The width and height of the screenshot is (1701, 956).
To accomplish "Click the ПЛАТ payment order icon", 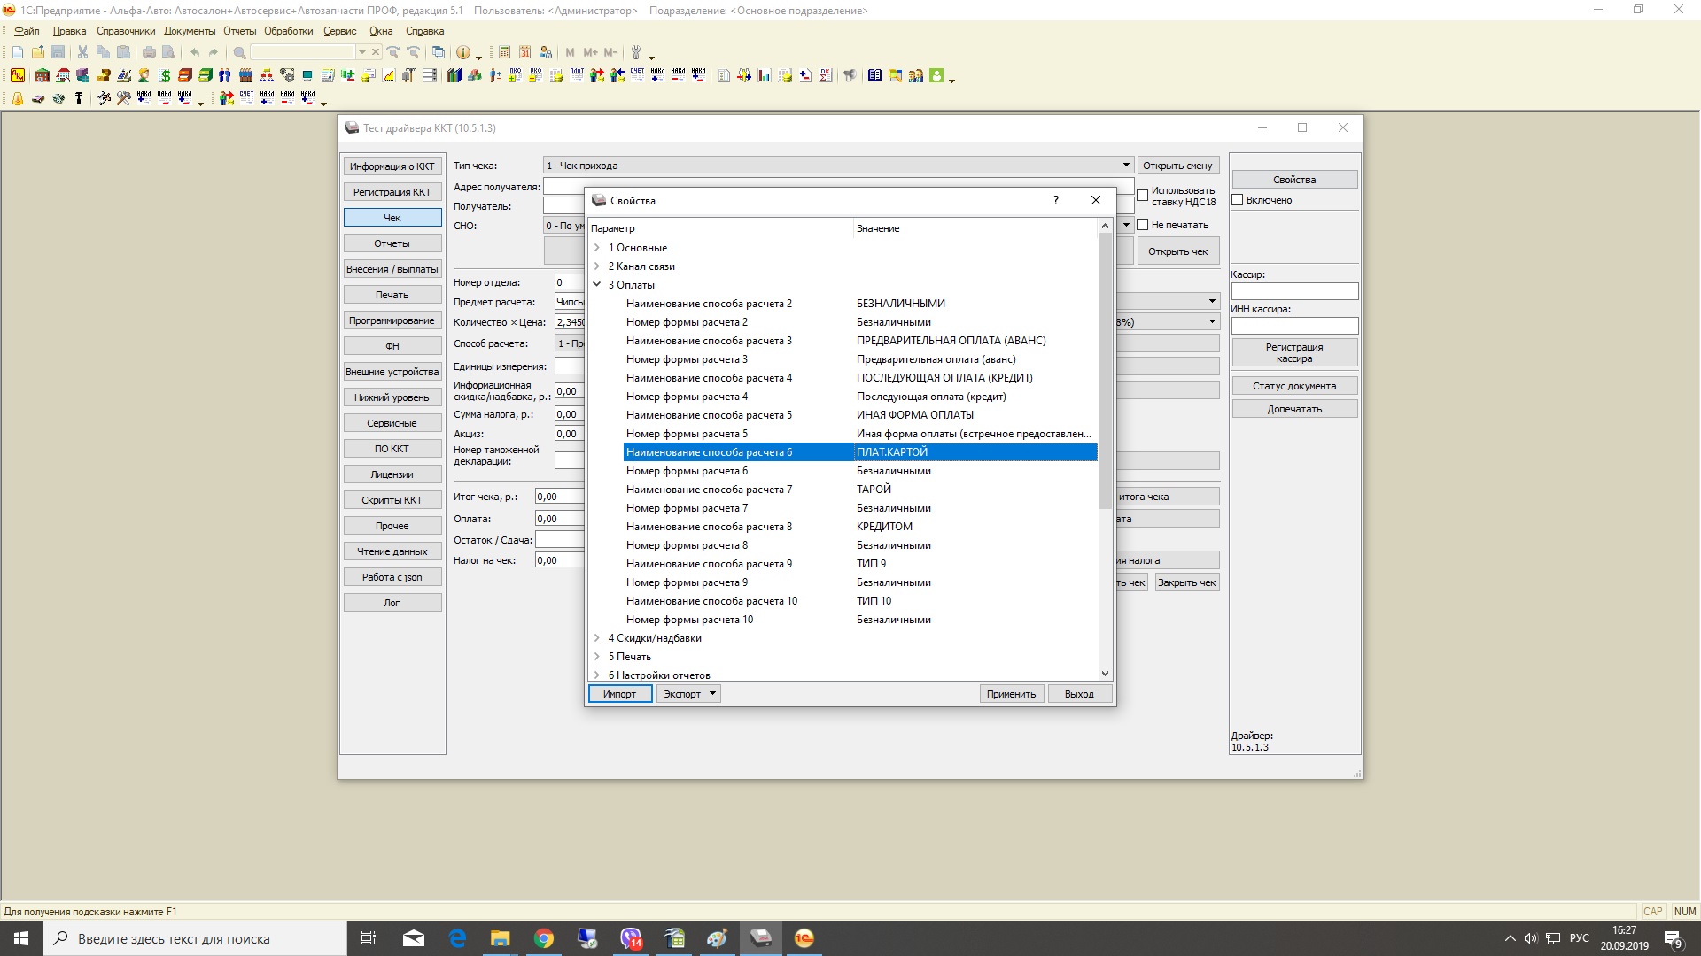I will pyautogui.click(x=577, y=75).
